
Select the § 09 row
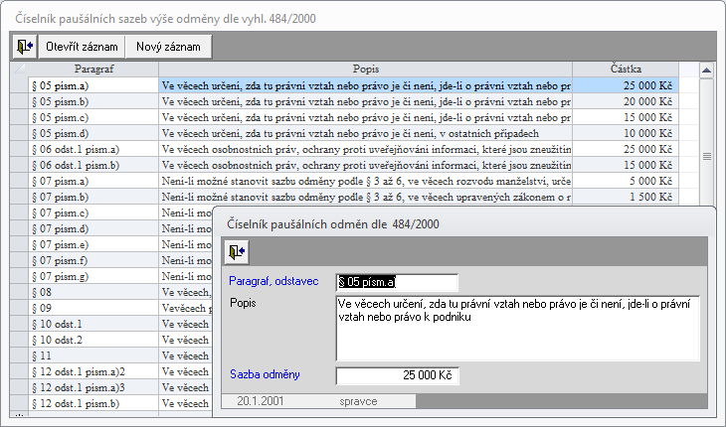[93, 308]
